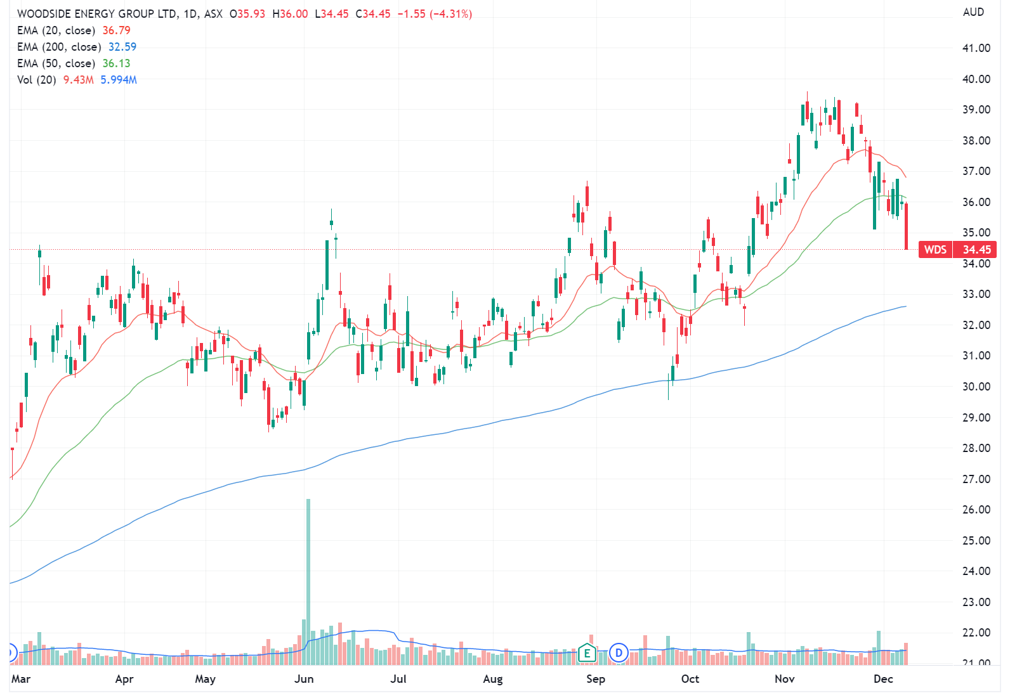Select the EMA (200, close) indicator legend
The width and height of the screenshot is (1010, 698).
pyautogui.click(x=59, y=47)
